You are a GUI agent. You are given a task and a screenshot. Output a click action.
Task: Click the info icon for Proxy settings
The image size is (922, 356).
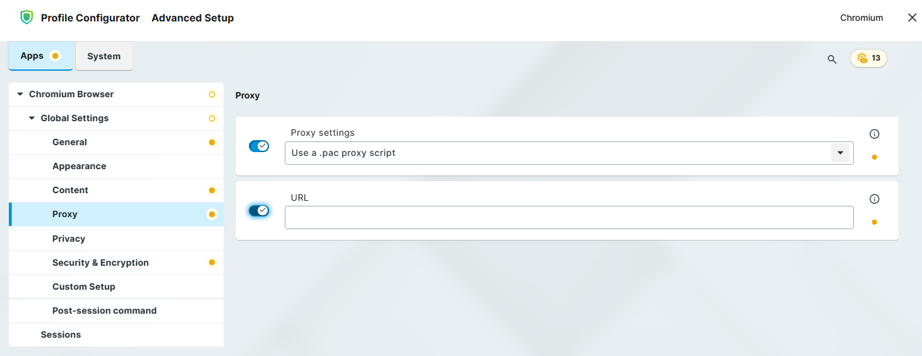click(x=874, y=134)
